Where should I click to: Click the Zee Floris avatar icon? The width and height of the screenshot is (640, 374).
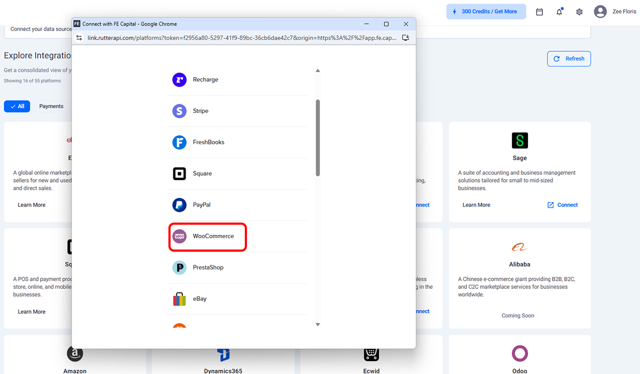pyautogui.click(x=601, y=12)
